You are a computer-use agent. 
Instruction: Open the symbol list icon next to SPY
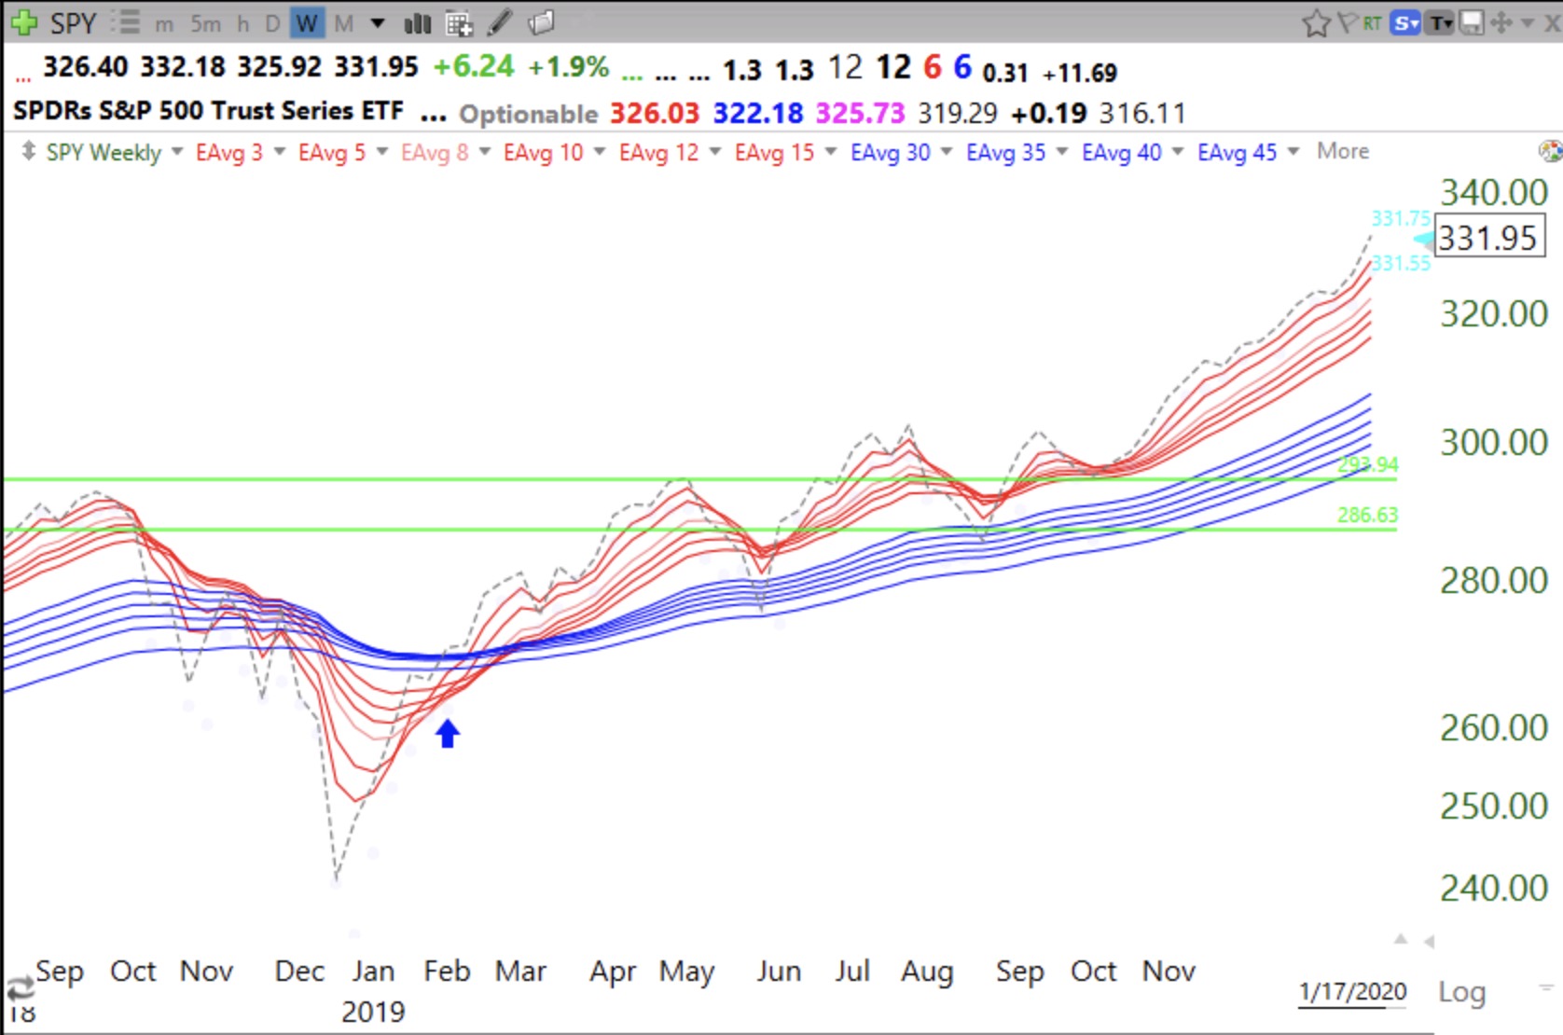click(125, 21)
